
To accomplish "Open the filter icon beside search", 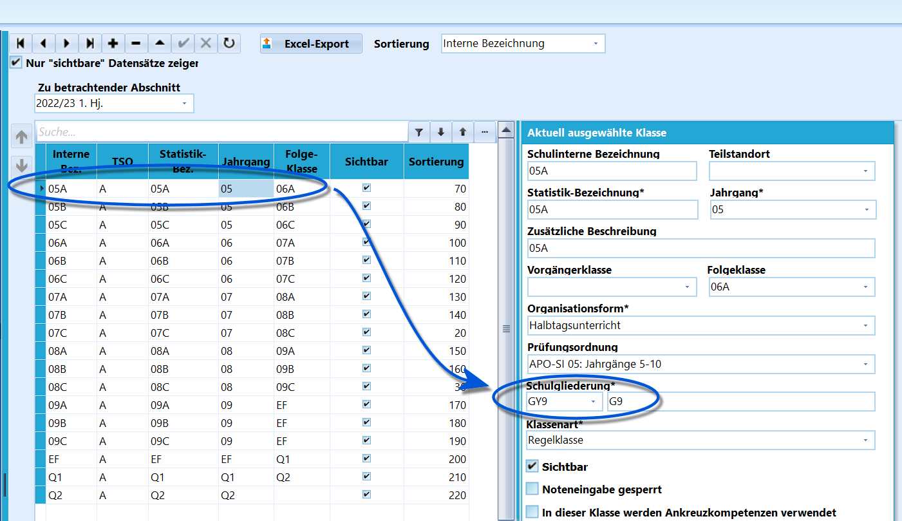I will (419, 132).
